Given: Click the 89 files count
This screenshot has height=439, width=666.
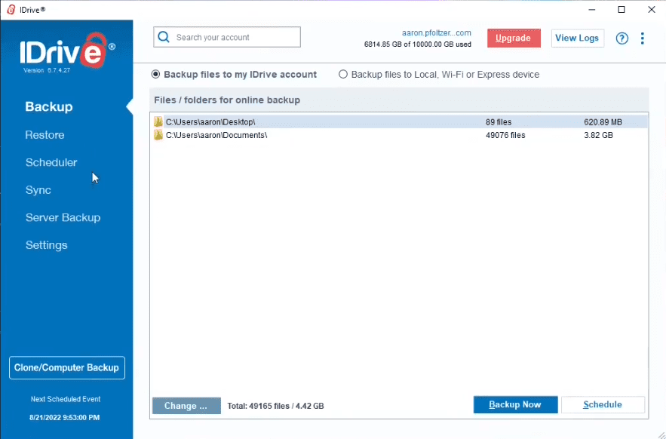Looking at the screenshot, I should (x=499, y=122).
